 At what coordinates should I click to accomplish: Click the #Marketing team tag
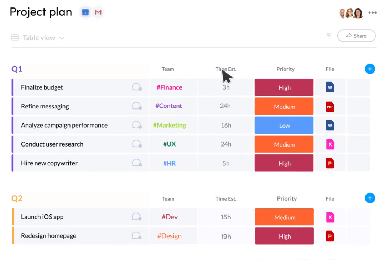tap(169, 125)
